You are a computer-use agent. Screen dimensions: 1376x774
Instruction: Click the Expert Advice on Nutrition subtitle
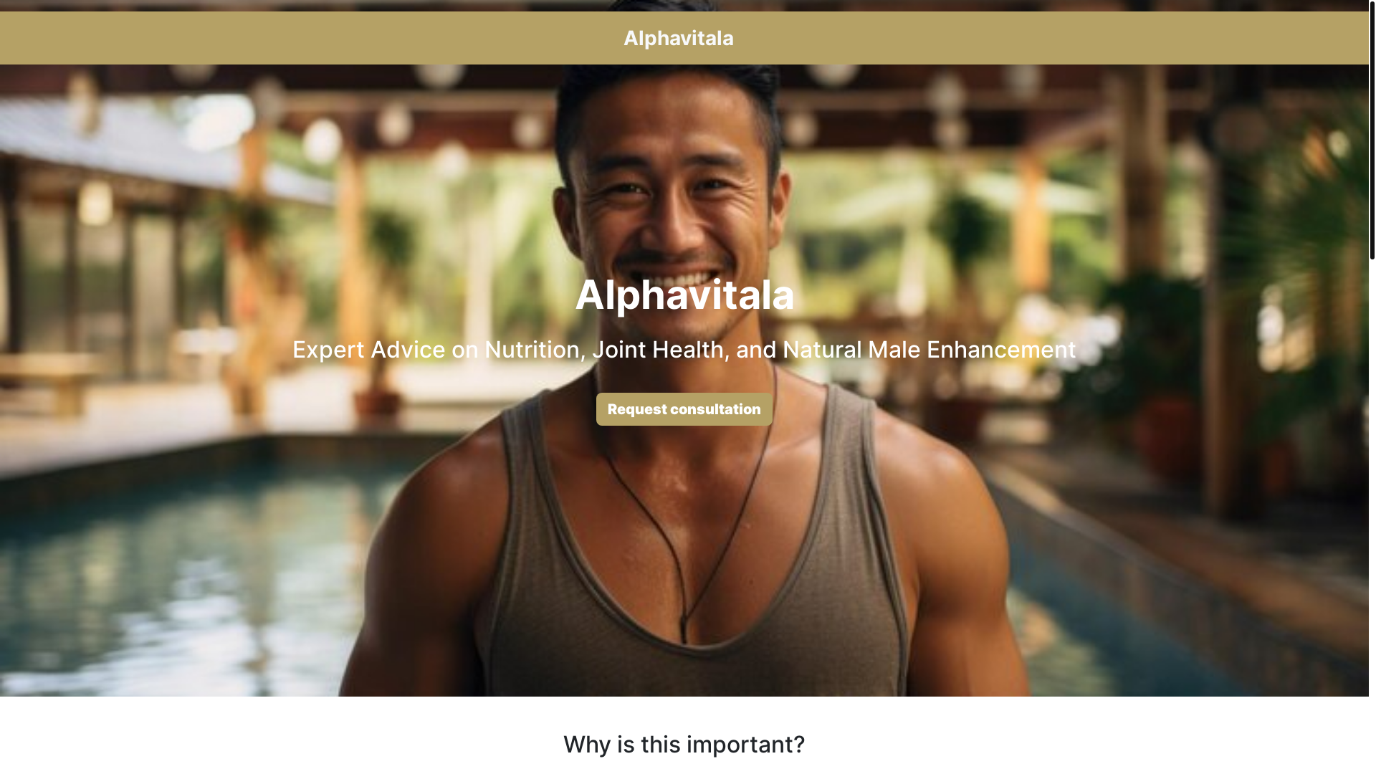tap(684, 350)
